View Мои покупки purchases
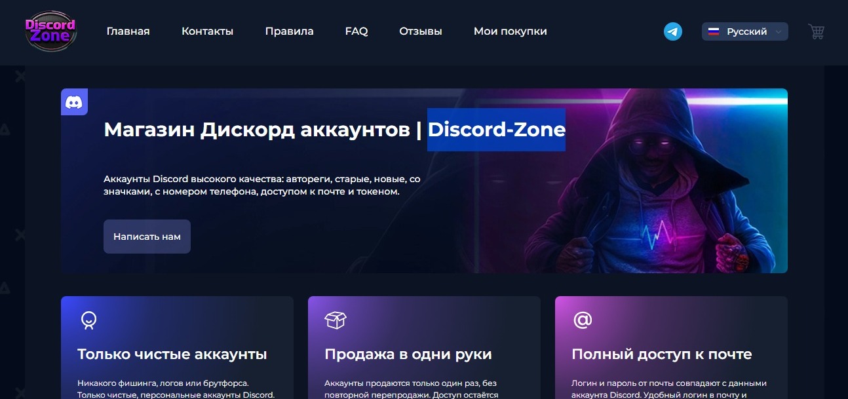The height and width of the screenshot is (399, 848). (511, 31)
